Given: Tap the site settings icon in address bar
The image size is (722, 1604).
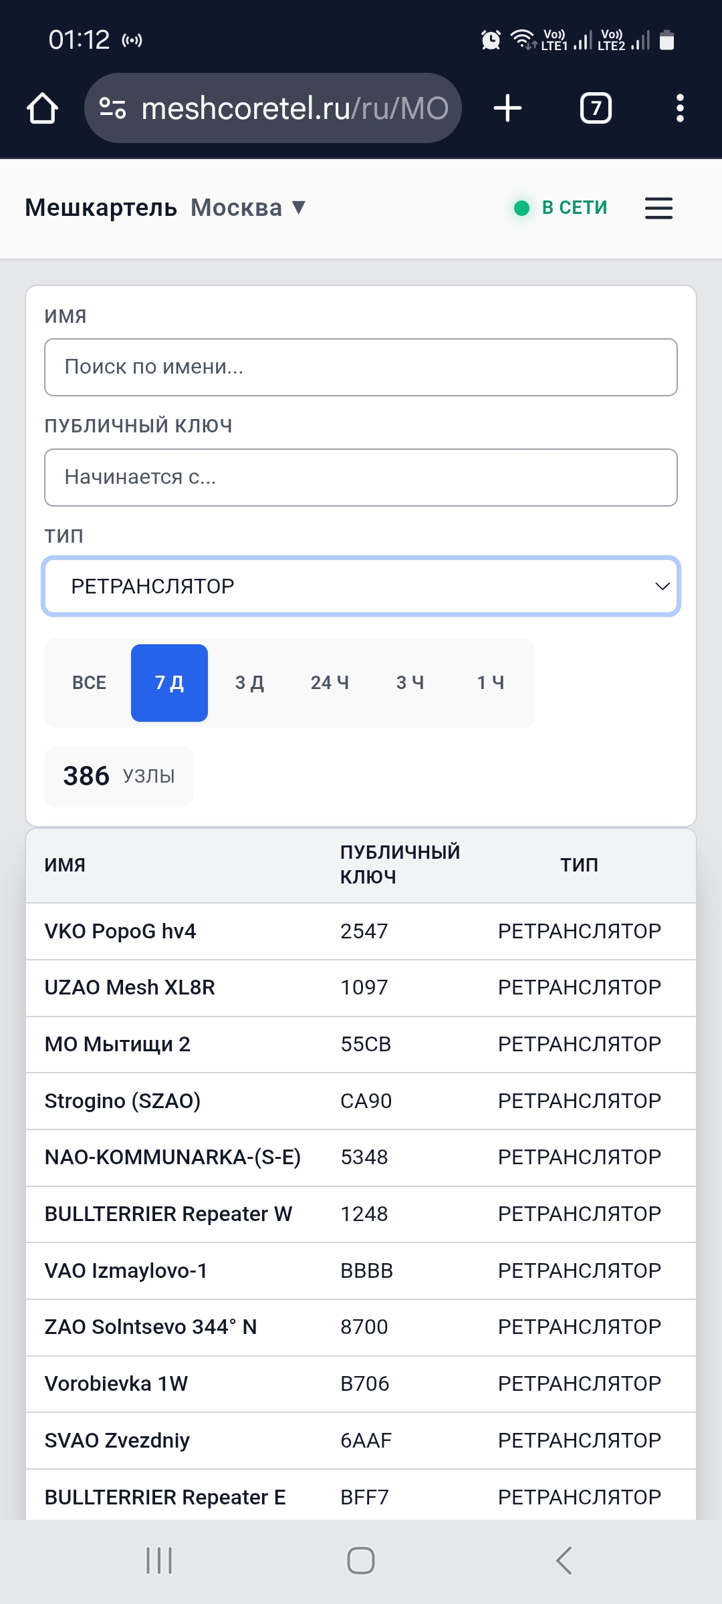Looking at the screenshot, I should [112, 108].
